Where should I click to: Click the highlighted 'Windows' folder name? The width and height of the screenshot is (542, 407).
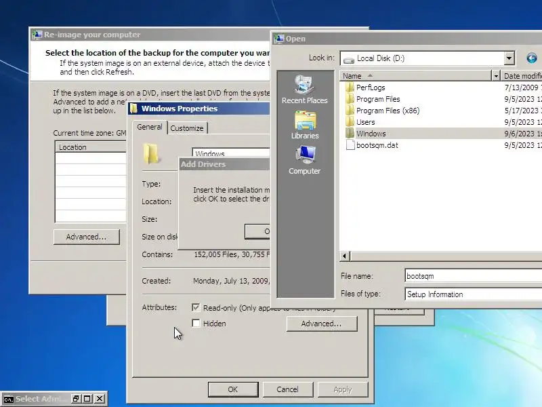tap(371, 134)
